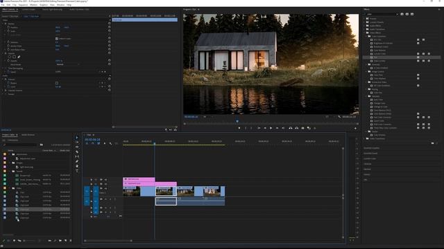This screenshot has width=444, height=249.
Task: Open the Essential Sound panel
Action: pyautogui.click(x=370, y=154)
